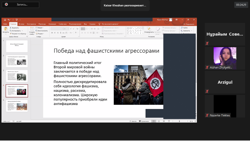Click the Save icon in quick access toolbar
The width and height of the screenshot is (250, 141).
pyautogui.click(x=5, y=20)
